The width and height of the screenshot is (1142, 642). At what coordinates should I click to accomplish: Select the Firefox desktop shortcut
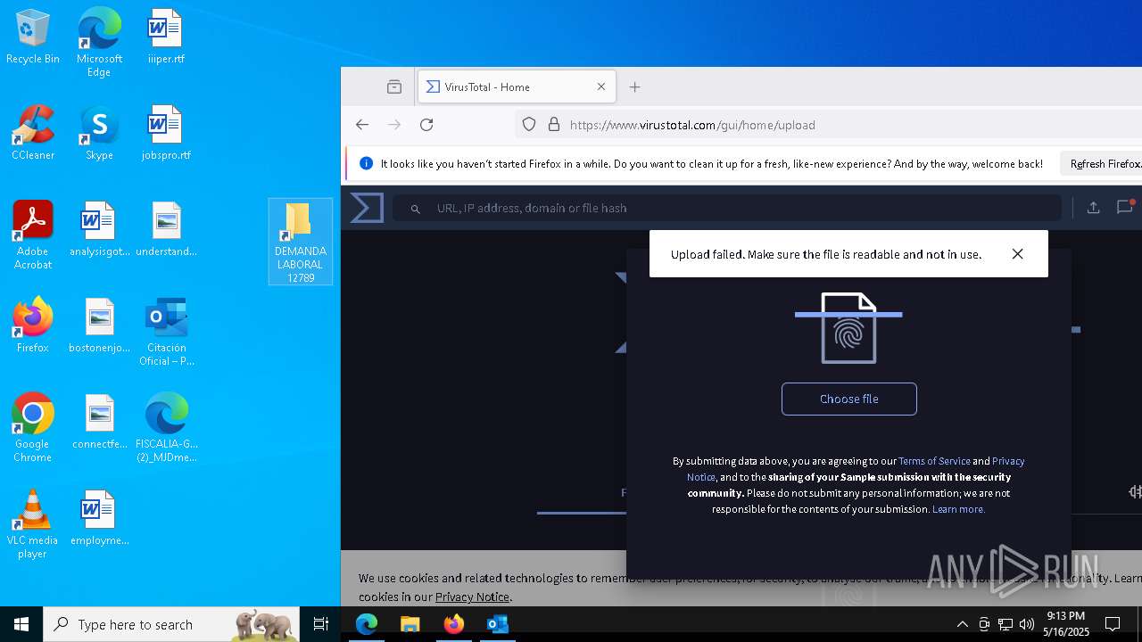pos(33,326)
